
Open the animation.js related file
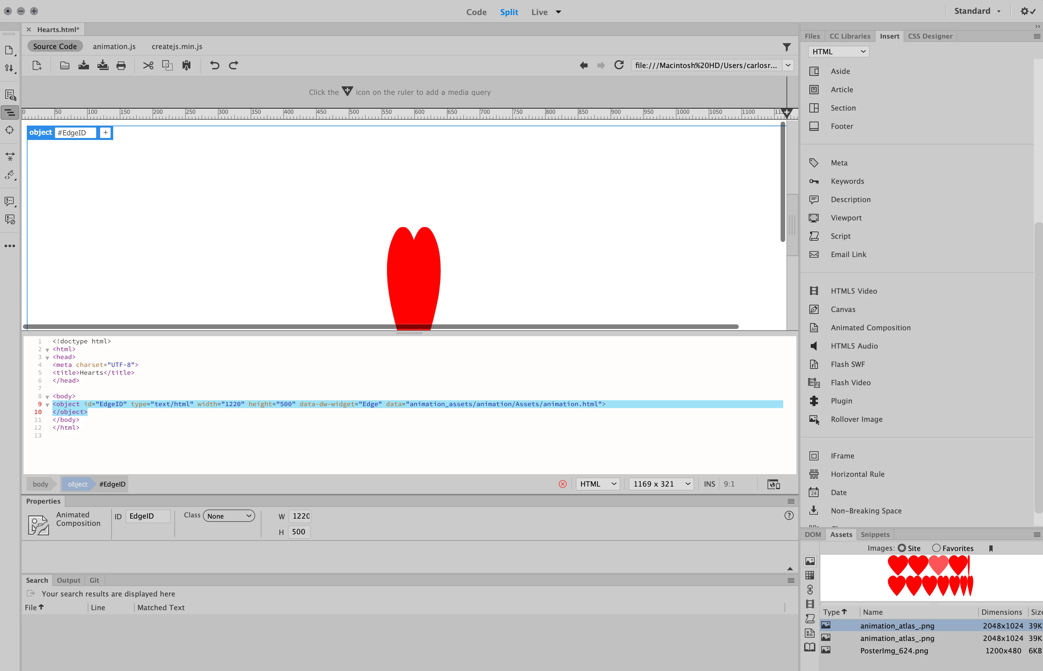pos(114,46)
